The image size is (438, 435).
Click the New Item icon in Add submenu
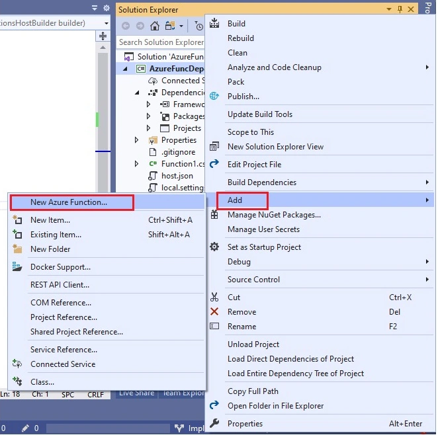[x=17, y=219]
